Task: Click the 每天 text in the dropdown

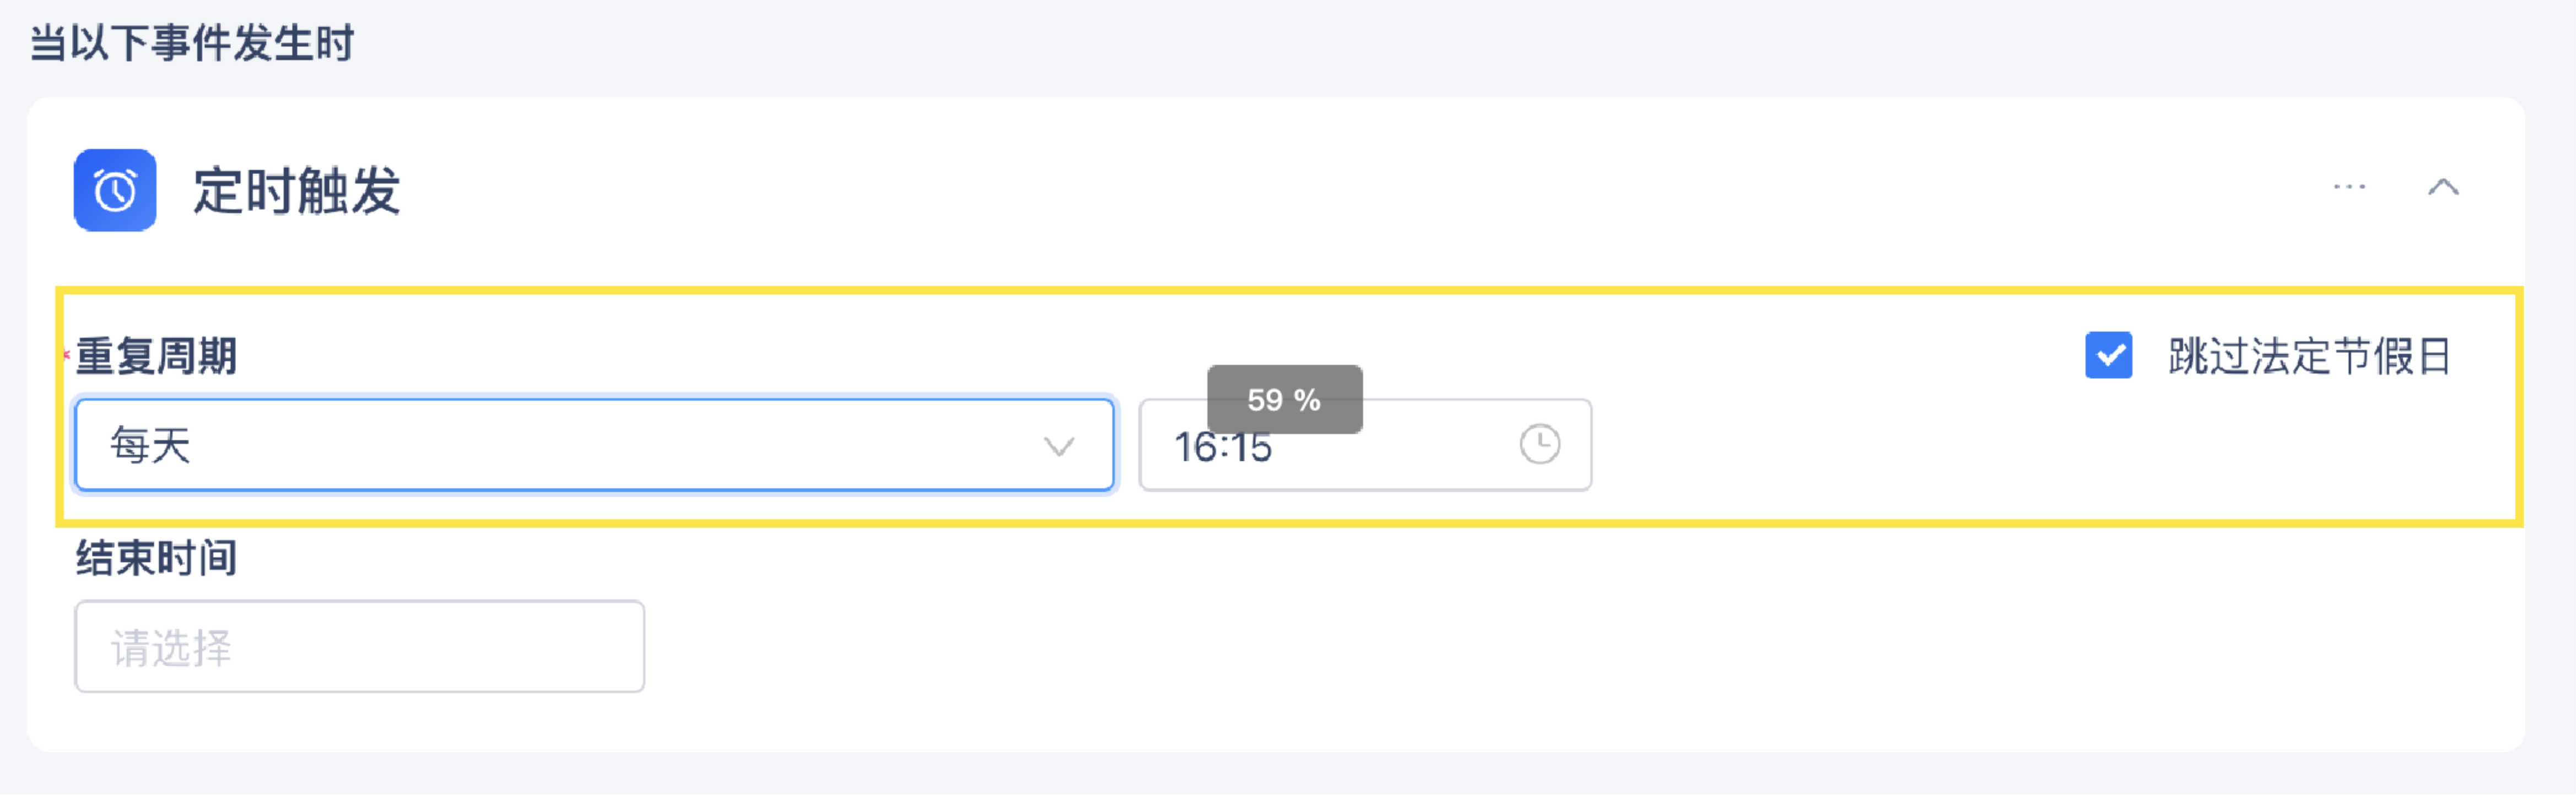Action: tap(150, 445)
